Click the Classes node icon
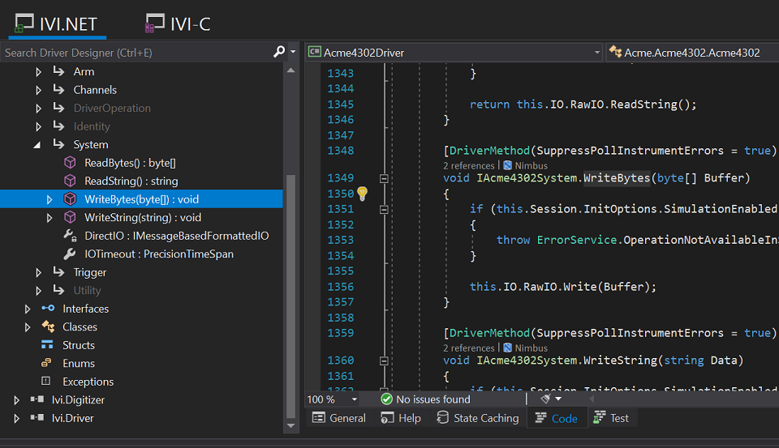 [x=48, y=326]
